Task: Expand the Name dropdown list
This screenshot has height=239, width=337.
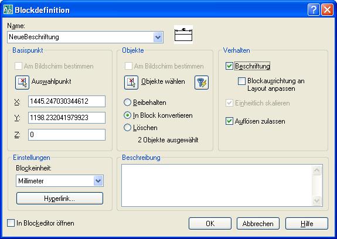Action: pyautogui.click(x=158, y=37)
